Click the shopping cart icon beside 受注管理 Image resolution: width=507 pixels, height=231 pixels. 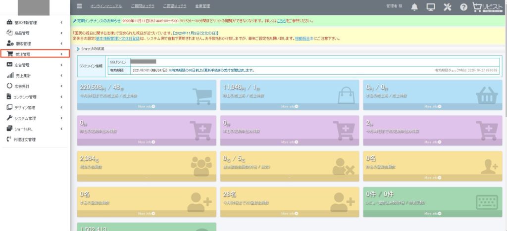pos(9,54)
